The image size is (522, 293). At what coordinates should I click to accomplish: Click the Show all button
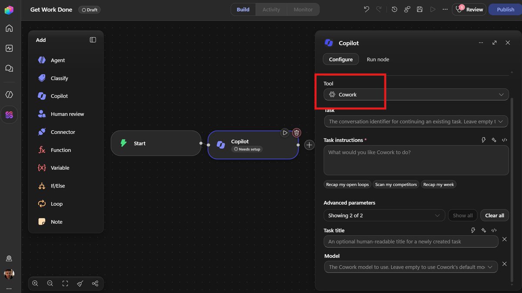pos(463,216)
